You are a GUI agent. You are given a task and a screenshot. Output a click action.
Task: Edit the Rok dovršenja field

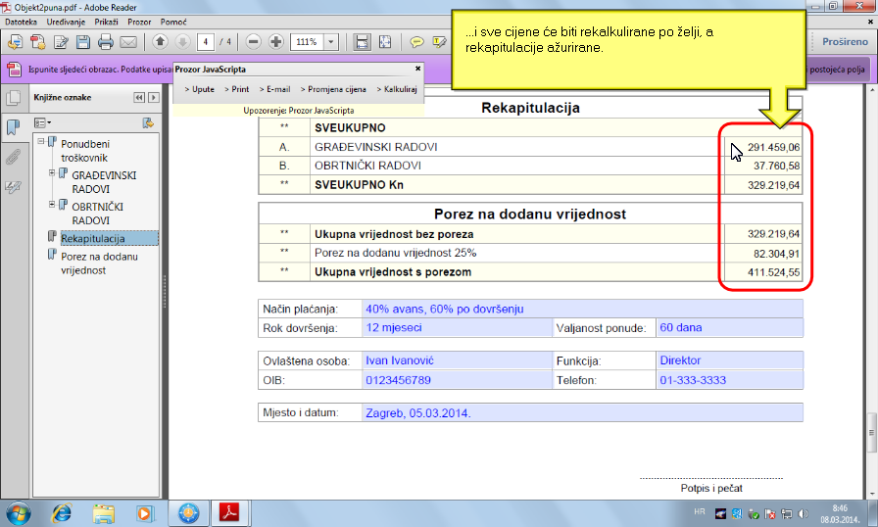(x=457, y=328)
